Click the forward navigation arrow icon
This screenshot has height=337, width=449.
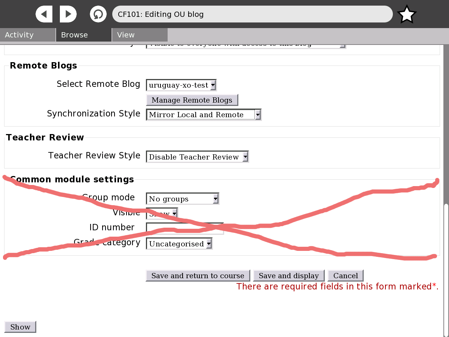pos(68,14)
